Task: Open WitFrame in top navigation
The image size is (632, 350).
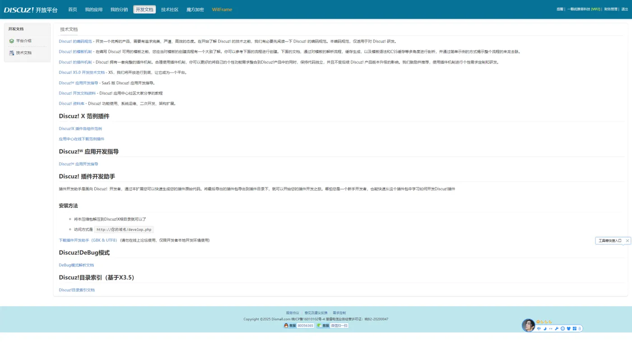Action: [222, 9]
